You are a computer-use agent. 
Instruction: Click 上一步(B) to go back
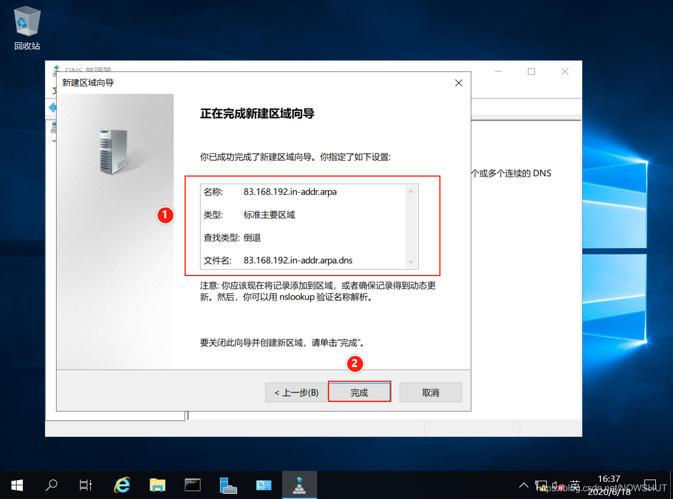pos(296,392)
